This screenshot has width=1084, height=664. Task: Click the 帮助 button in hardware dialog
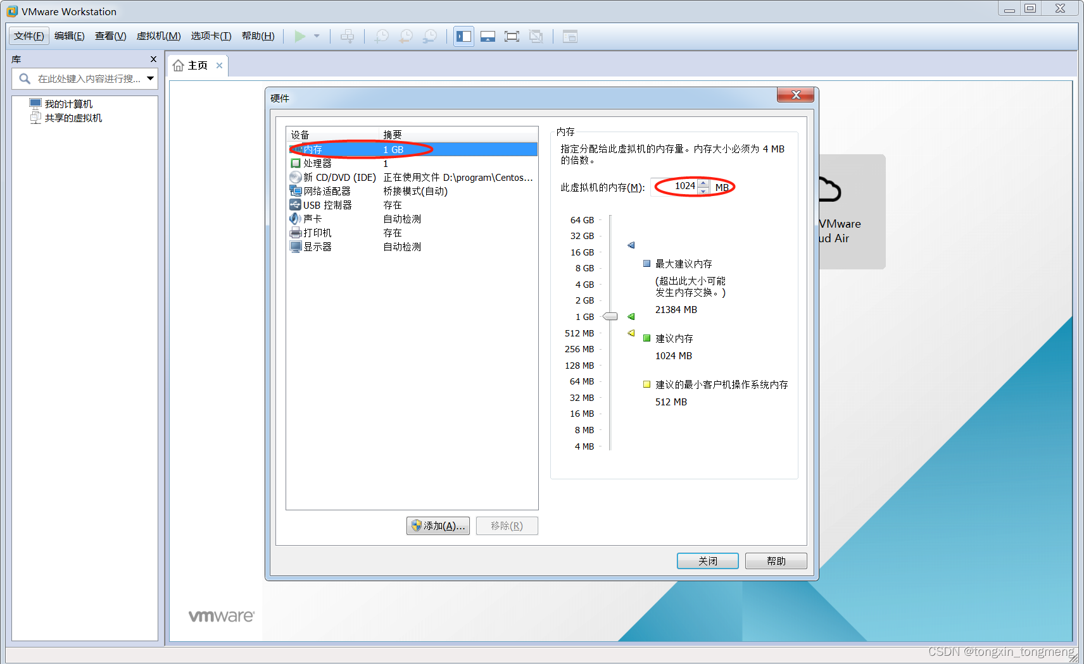coord(776,561)
